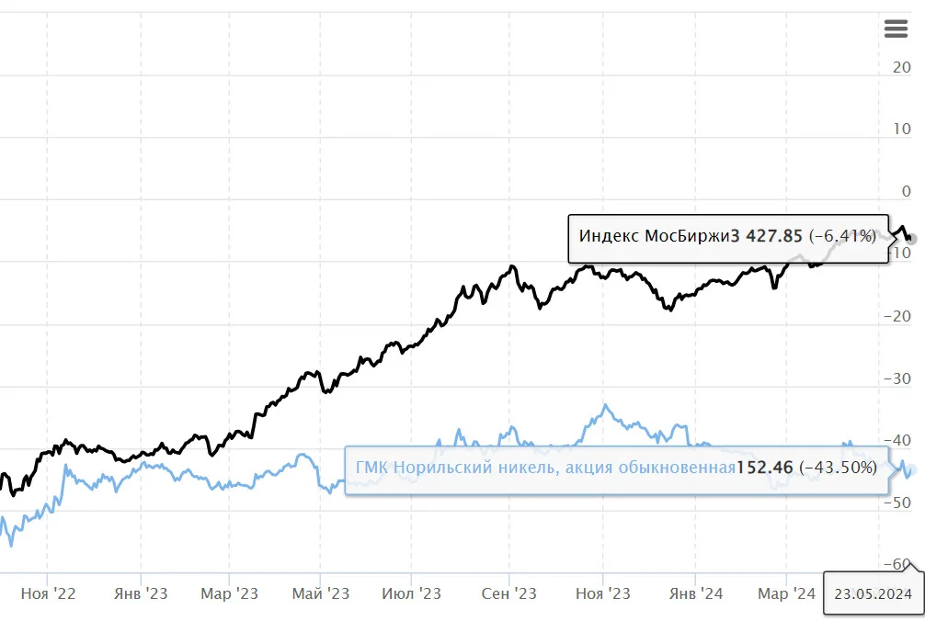Click the −30 vertical axis label
Image resolution: width=925 pixels, height=621 pixels.
click(x=897, y=378)
